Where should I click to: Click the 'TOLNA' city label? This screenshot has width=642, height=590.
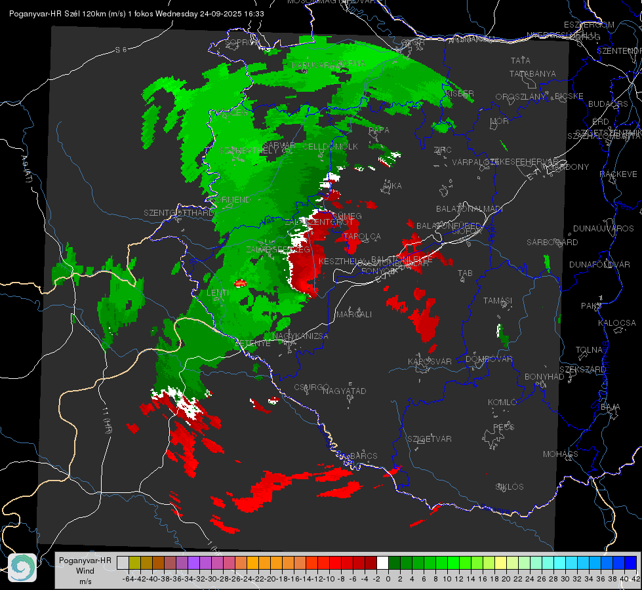point(589,350)
